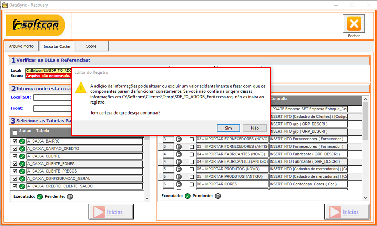
Task: Toggle the select-all checkbox beside Status header
Action: coord(15,132)
